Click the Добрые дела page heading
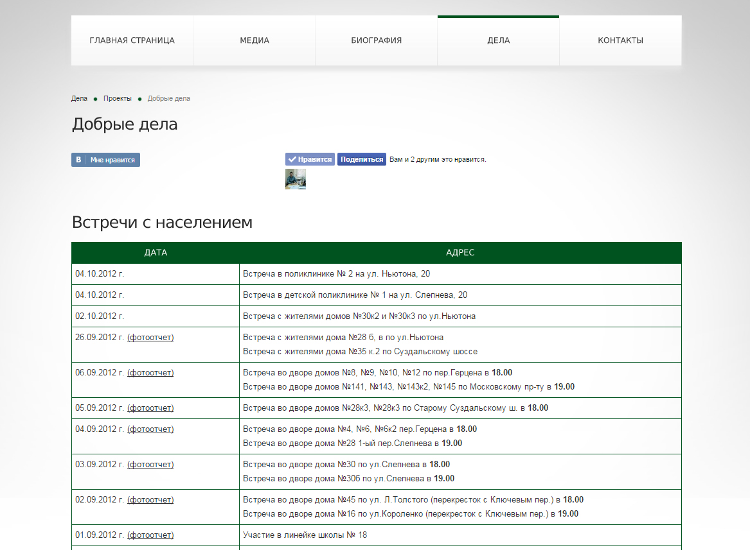750x550 pixels. pos(125,125)
